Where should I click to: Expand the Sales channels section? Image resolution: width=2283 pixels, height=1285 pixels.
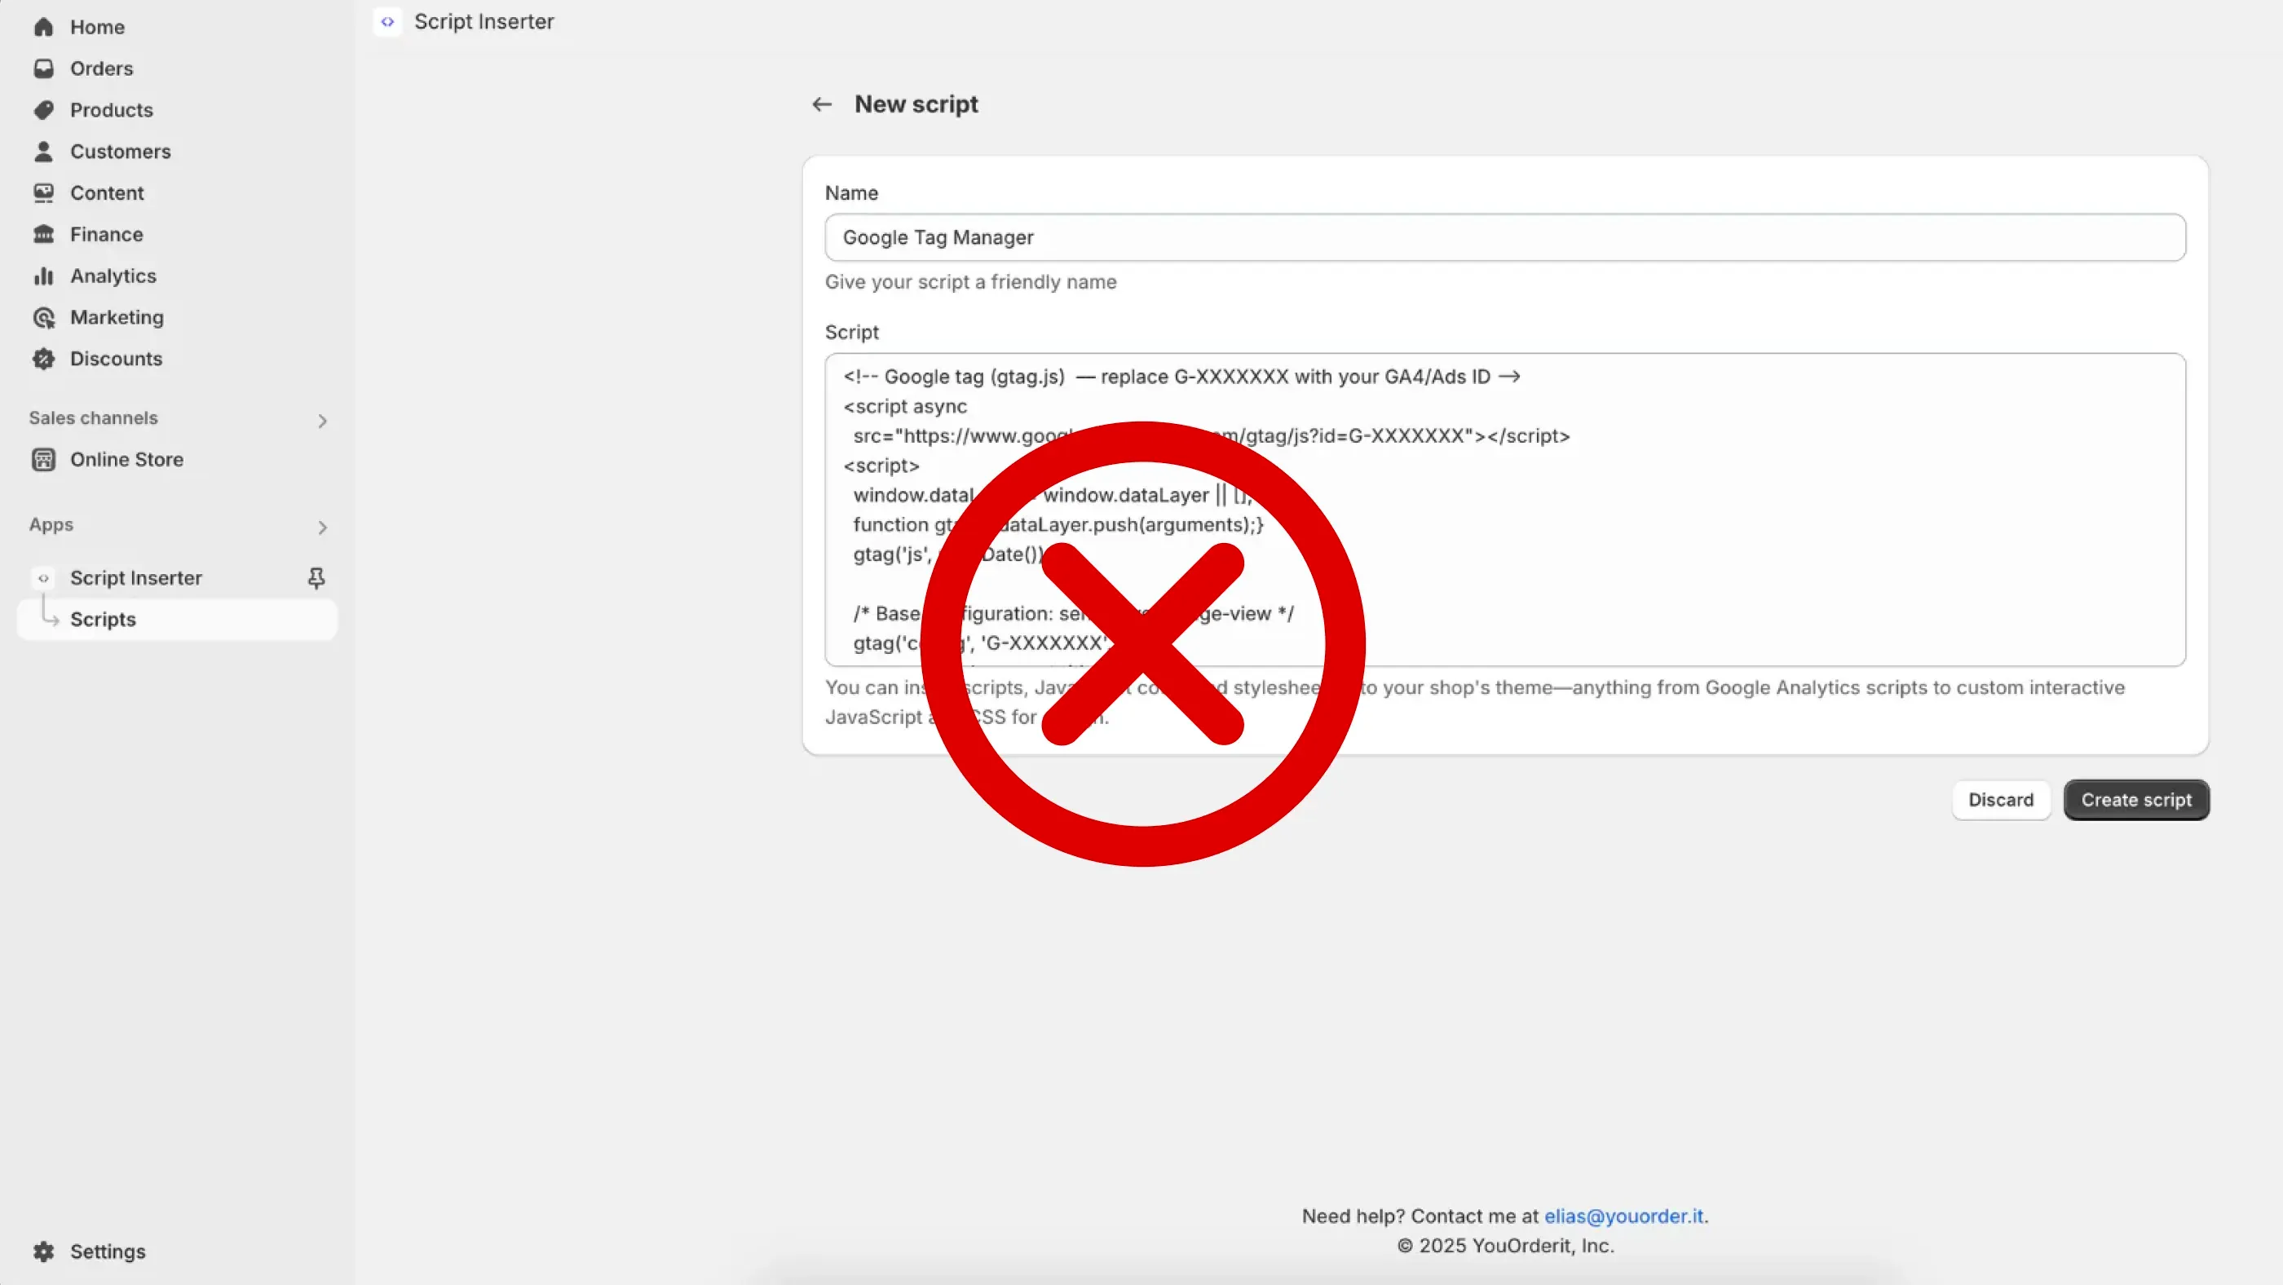[x=322, y=421]
